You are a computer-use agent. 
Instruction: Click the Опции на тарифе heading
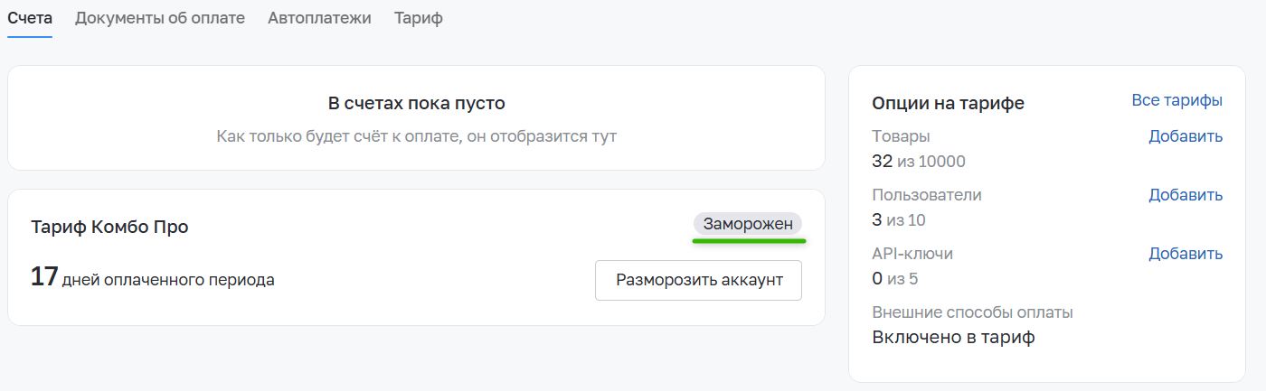tap(948, 103)
